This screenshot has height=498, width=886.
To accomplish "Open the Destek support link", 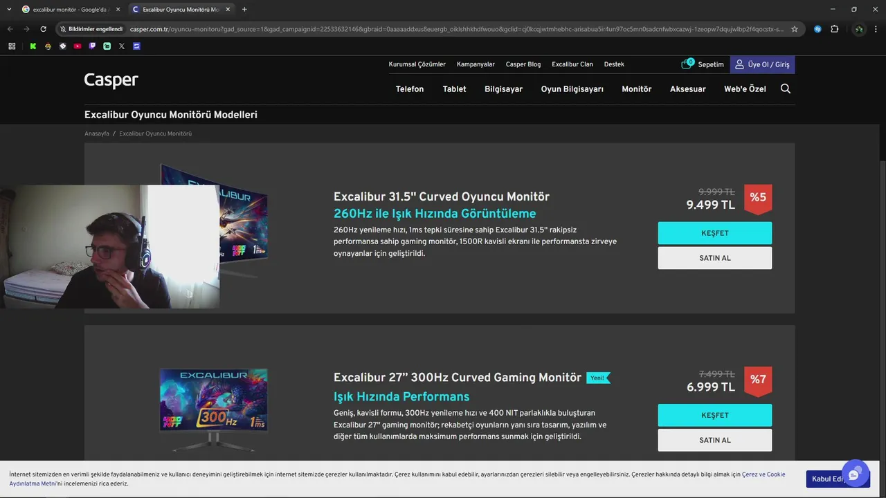I will (614, 64).
